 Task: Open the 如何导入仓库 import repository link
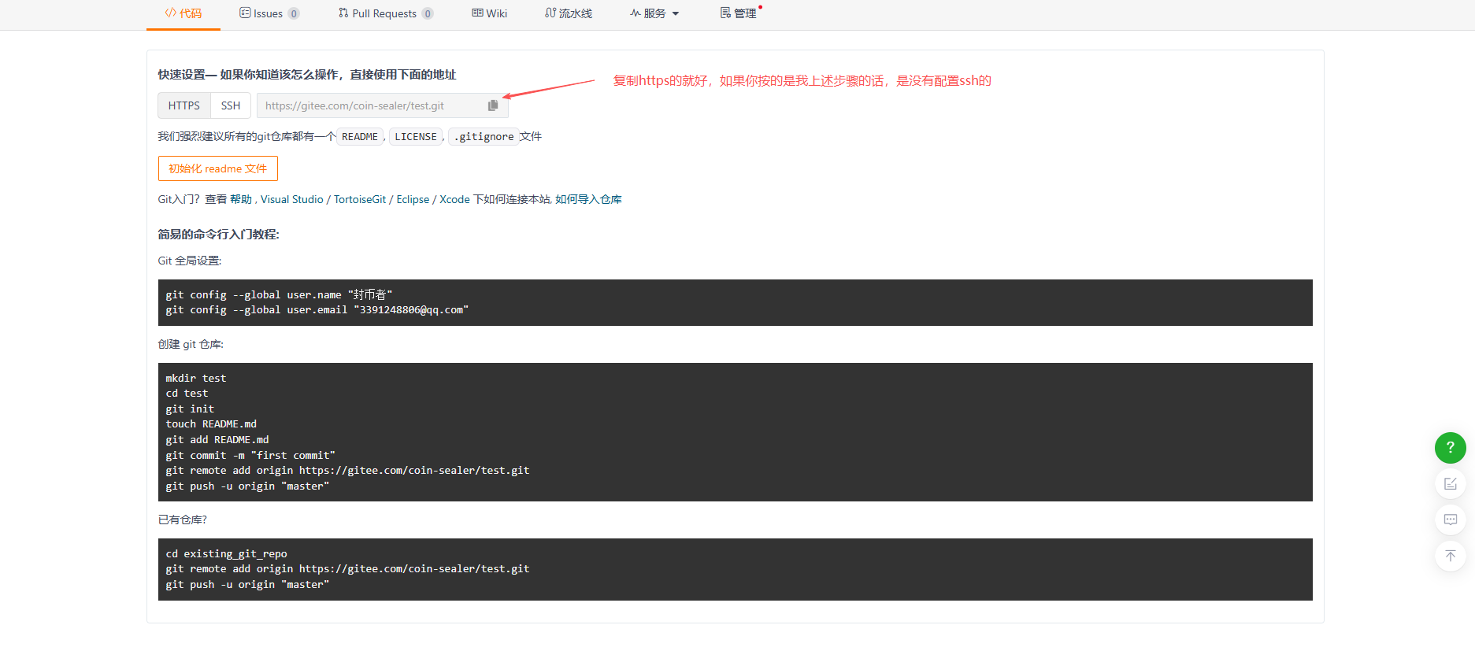(x=588, y=199)
